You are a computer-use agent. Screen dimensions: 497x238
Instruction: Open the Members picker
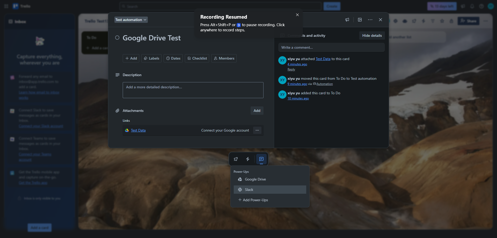point(224,58)
